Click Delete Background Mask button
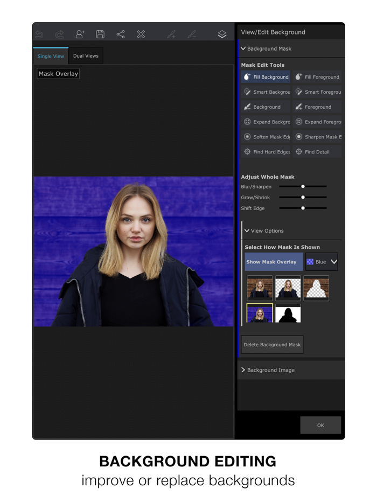The height and width of the screenshot is (503, 377). pos(272,345)
